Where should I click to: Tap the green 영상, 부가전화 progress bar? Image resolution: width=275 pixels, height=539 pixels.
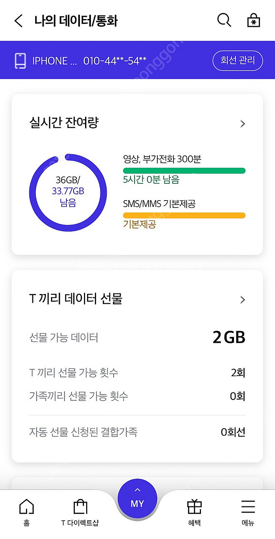point(184,170)
